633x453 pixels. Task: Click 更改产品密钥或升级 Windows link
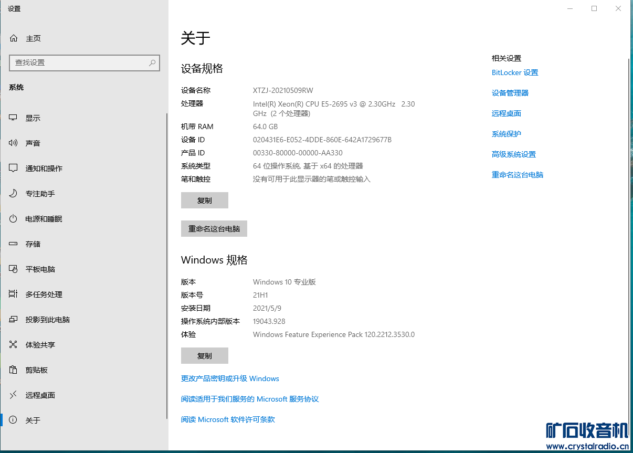coord(230,378)
